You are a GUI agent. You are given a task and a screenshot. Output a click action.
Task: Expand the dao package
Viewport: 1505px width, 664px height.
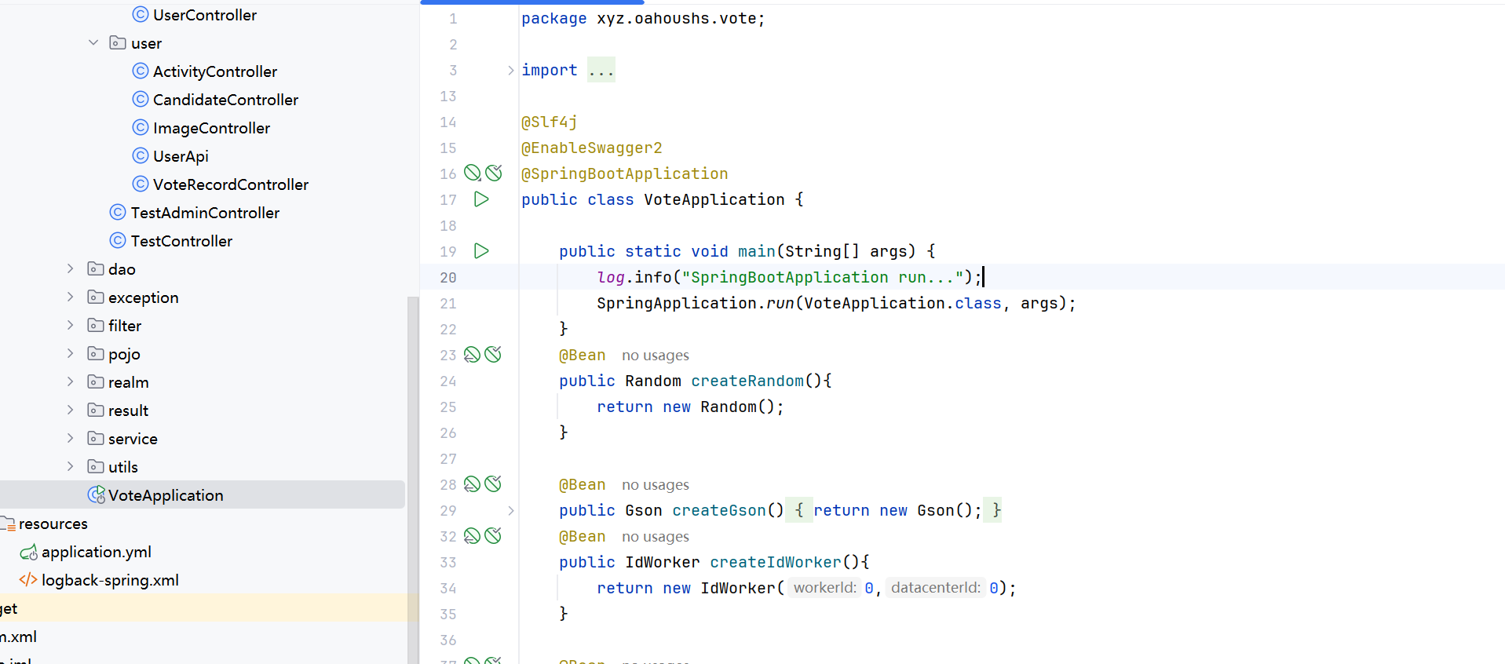71,268
